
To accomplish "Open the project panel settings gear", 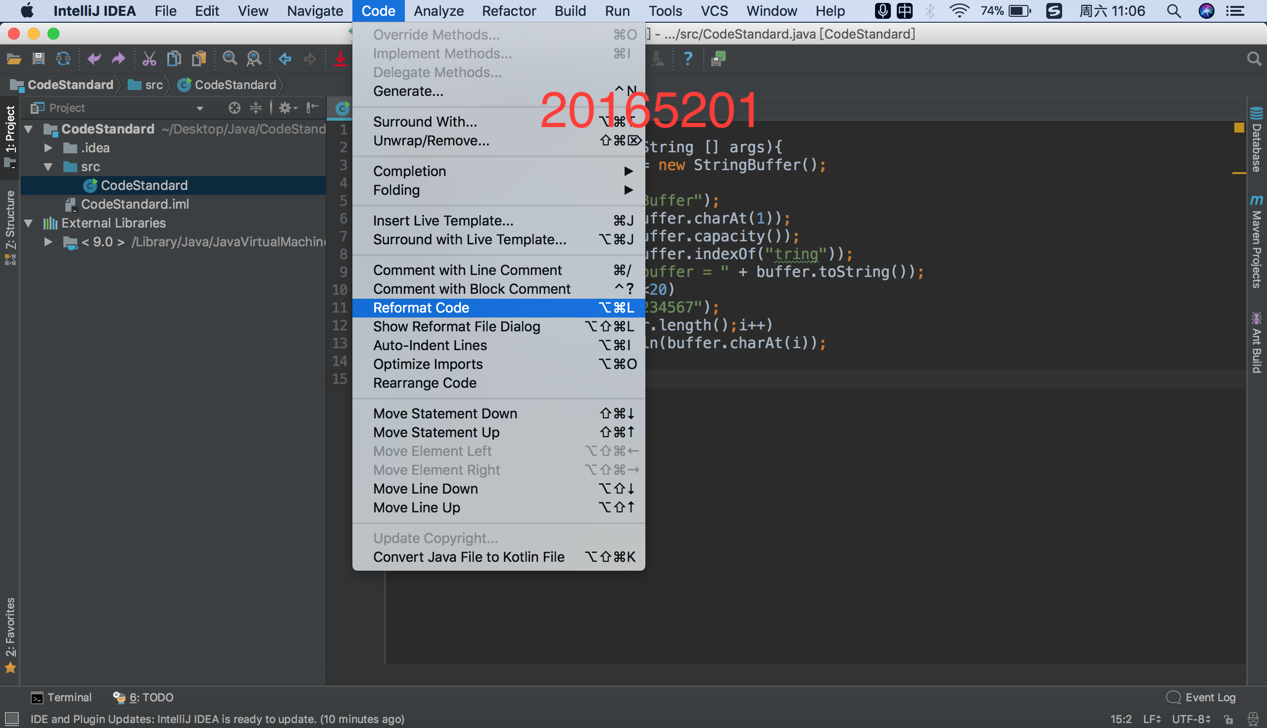I will 285,108.
